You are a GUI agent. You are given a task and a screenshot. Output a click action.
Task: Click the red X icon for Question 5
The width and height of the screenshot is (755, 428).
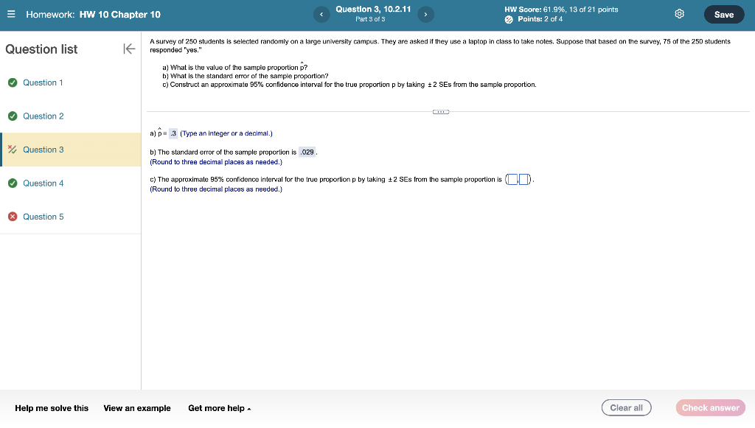[13, 217]
